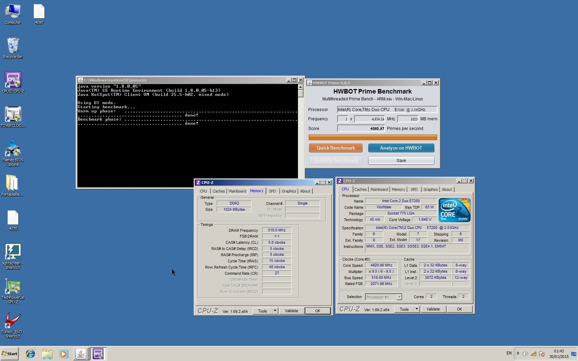The width and height of the screenshot is (578, 361).
Task: Launch CPUID CPU-Z desktop shortcut
Action: point(13,83)
